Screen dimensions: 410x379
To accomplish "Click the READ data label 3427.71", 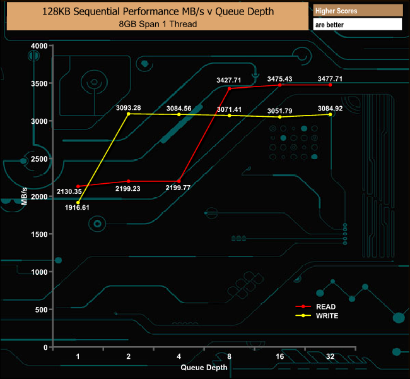I will pyautogui.click(x=228, y=80).
